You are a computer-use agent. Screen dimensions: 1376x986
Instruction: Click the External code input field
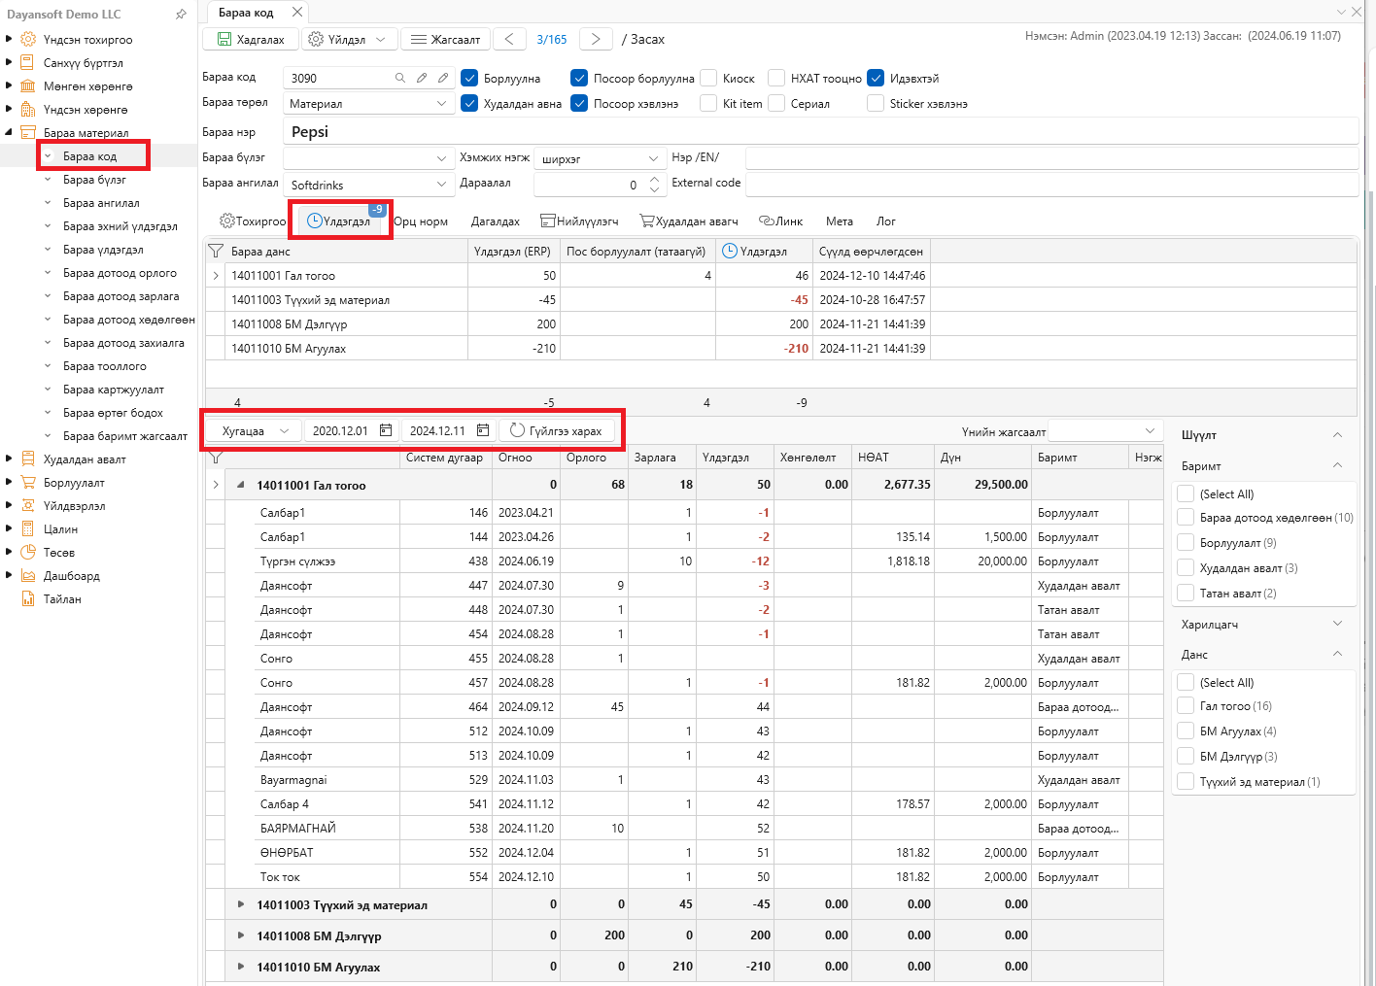point(1052,185)
